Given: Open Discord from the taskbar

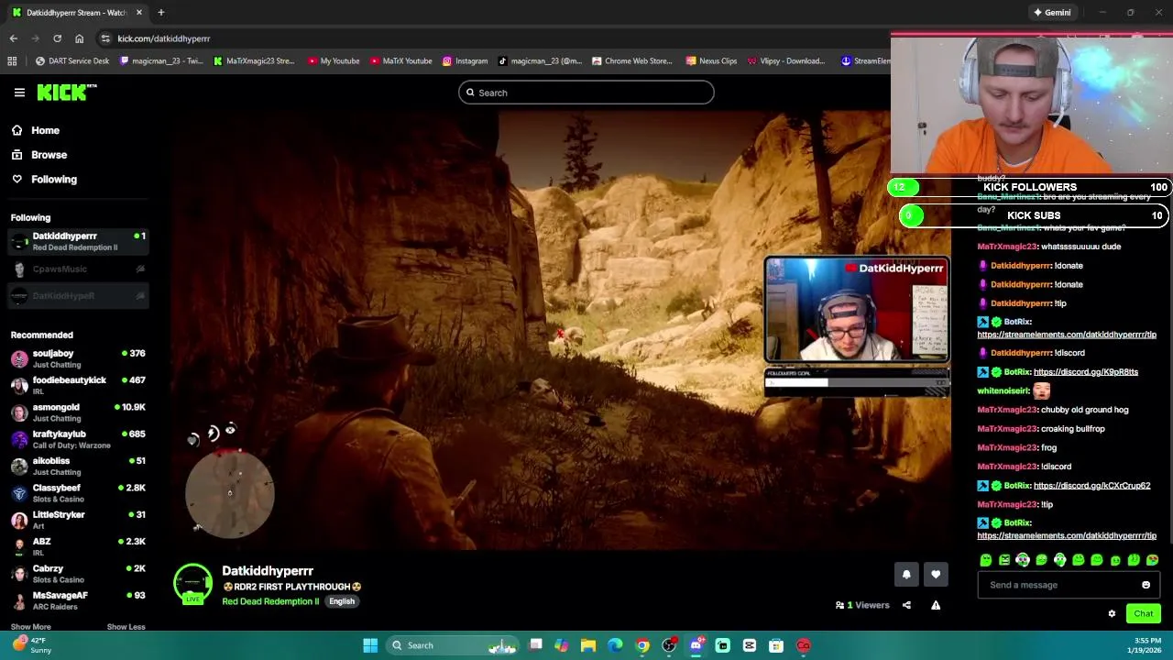Looking at the screenshot, I should pos(696,645).
